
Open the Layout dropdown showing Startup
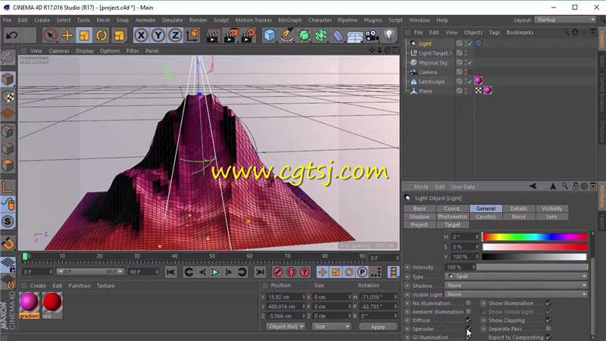pos(565,20)
